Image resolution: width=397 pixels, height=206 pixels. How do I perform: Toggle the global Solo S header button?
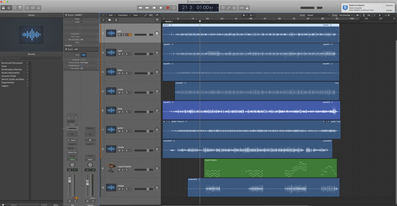coord(116,20)
